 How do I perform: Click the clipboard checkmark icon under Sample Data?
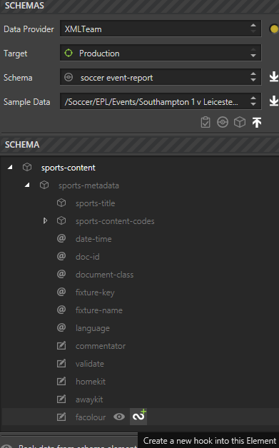pos(206,122)
